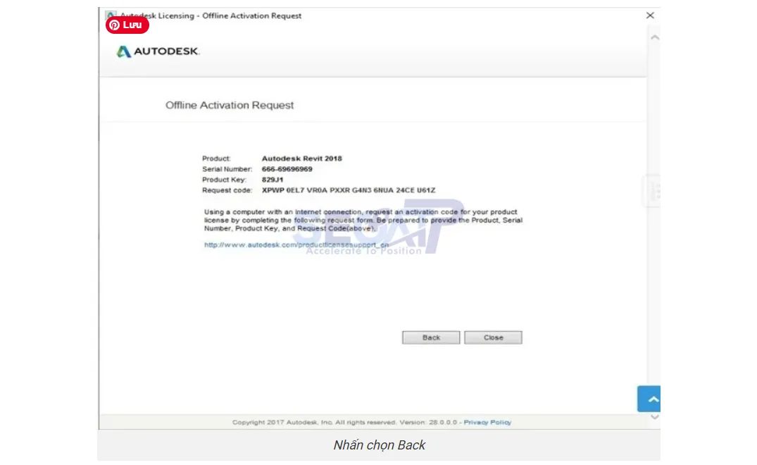
Task: Click the request code text
Action: [x=349, y=190]
